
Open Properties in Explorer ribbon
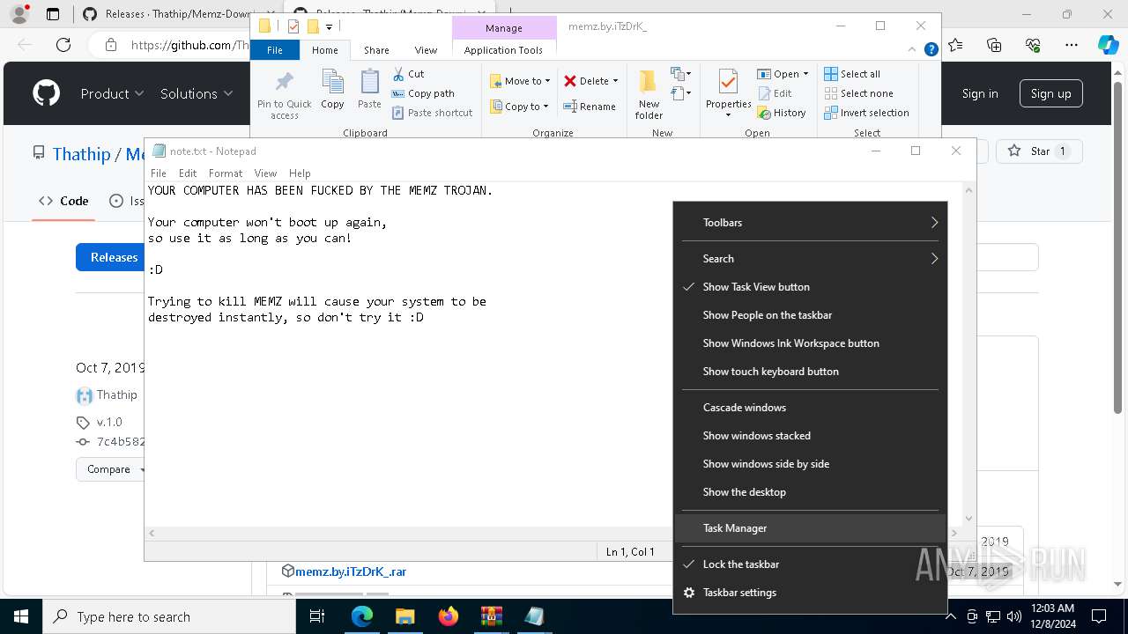pos(728,94)
